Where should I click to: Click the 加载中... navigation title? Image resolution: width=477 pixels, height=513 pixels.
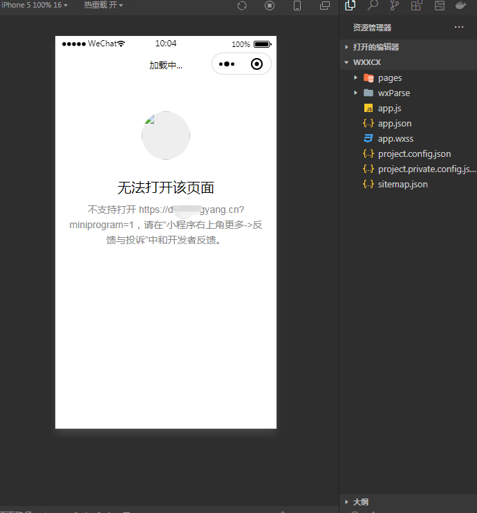click(166, 66)
